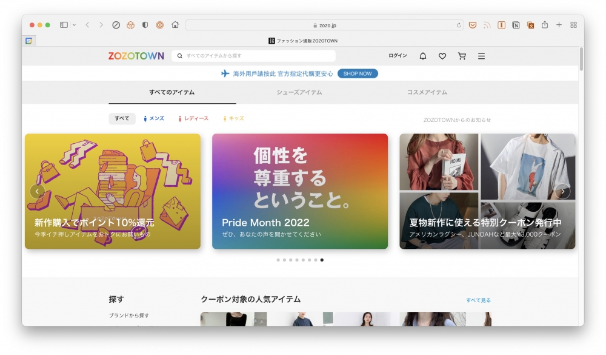Screen dimensions: 606x355
Task: Select the ファッション通販 ZOZOTOWN tab
Action: 303,41
